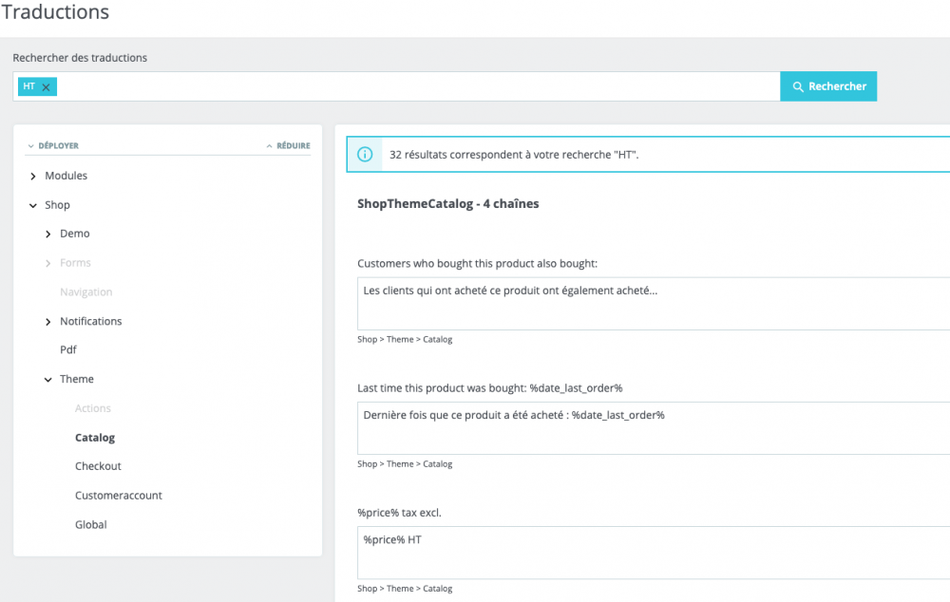Open the Checkout translation domain
950x602 pixels.
coord(98,466)
